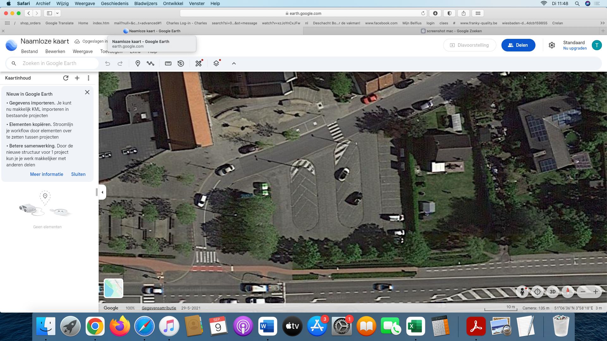Share the map with Delen
Image resolution: width=607 pixels, height=341 pixels.
tap(518, 45)
